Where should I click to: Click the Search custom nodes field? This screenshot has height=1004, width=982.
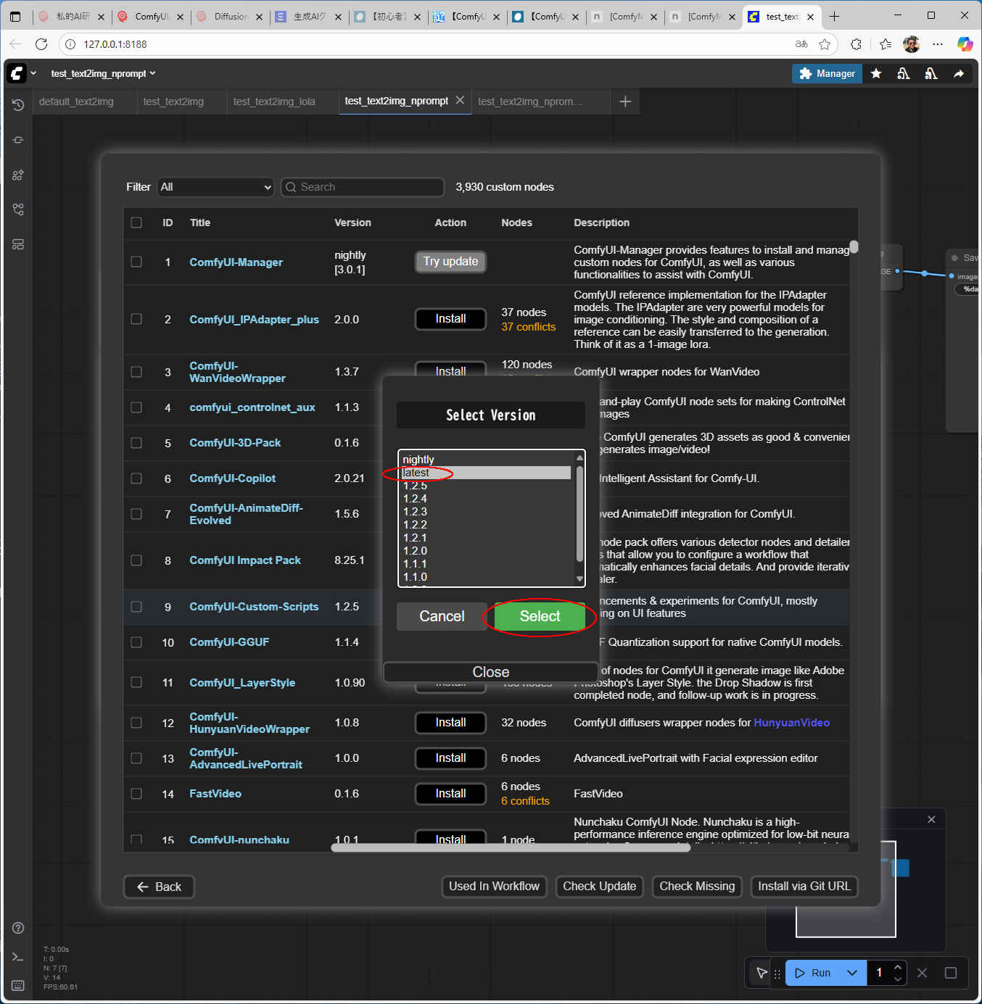click(x=363, y=187)
